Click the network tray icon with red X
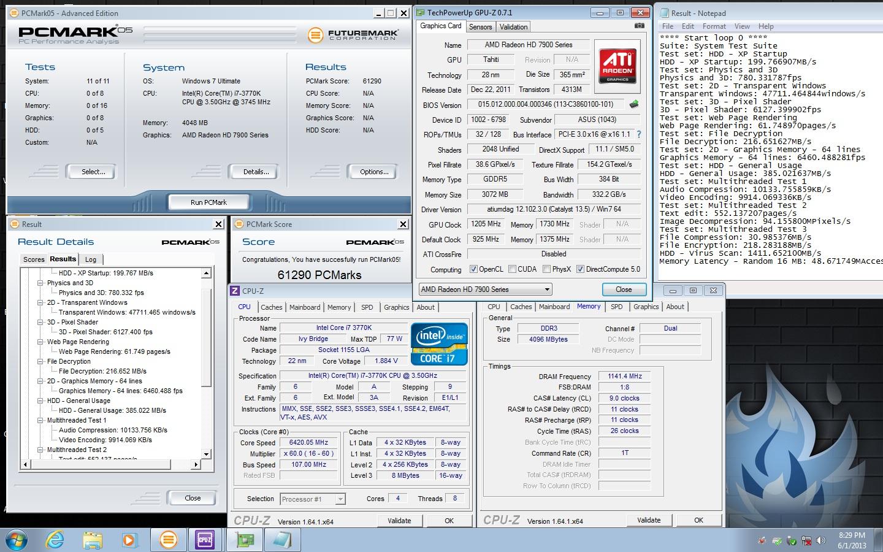 pyautogui.click(x=807, y=541)
